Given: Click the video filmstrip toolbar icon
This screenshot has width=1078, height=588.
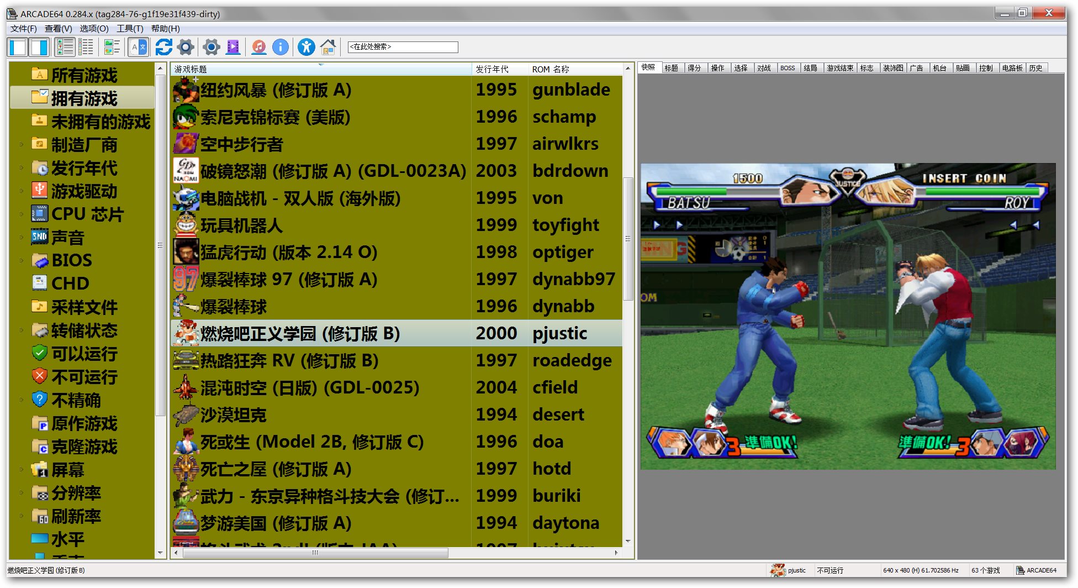Looking at the screenshot, I should 233,48.
